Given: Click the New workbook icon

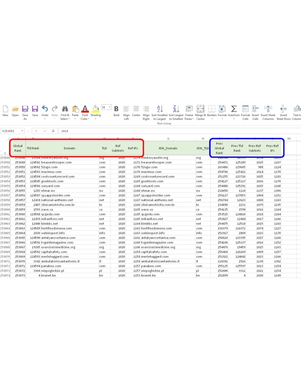Looking at the screenshot, I should point(5,109).
